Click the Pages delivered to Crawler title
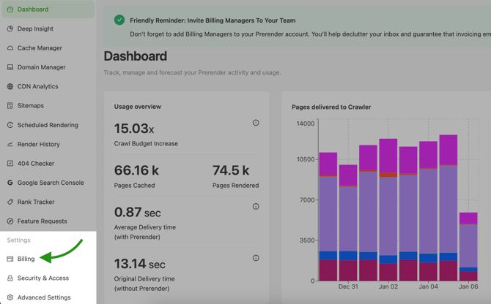 [x=331, y=107]
